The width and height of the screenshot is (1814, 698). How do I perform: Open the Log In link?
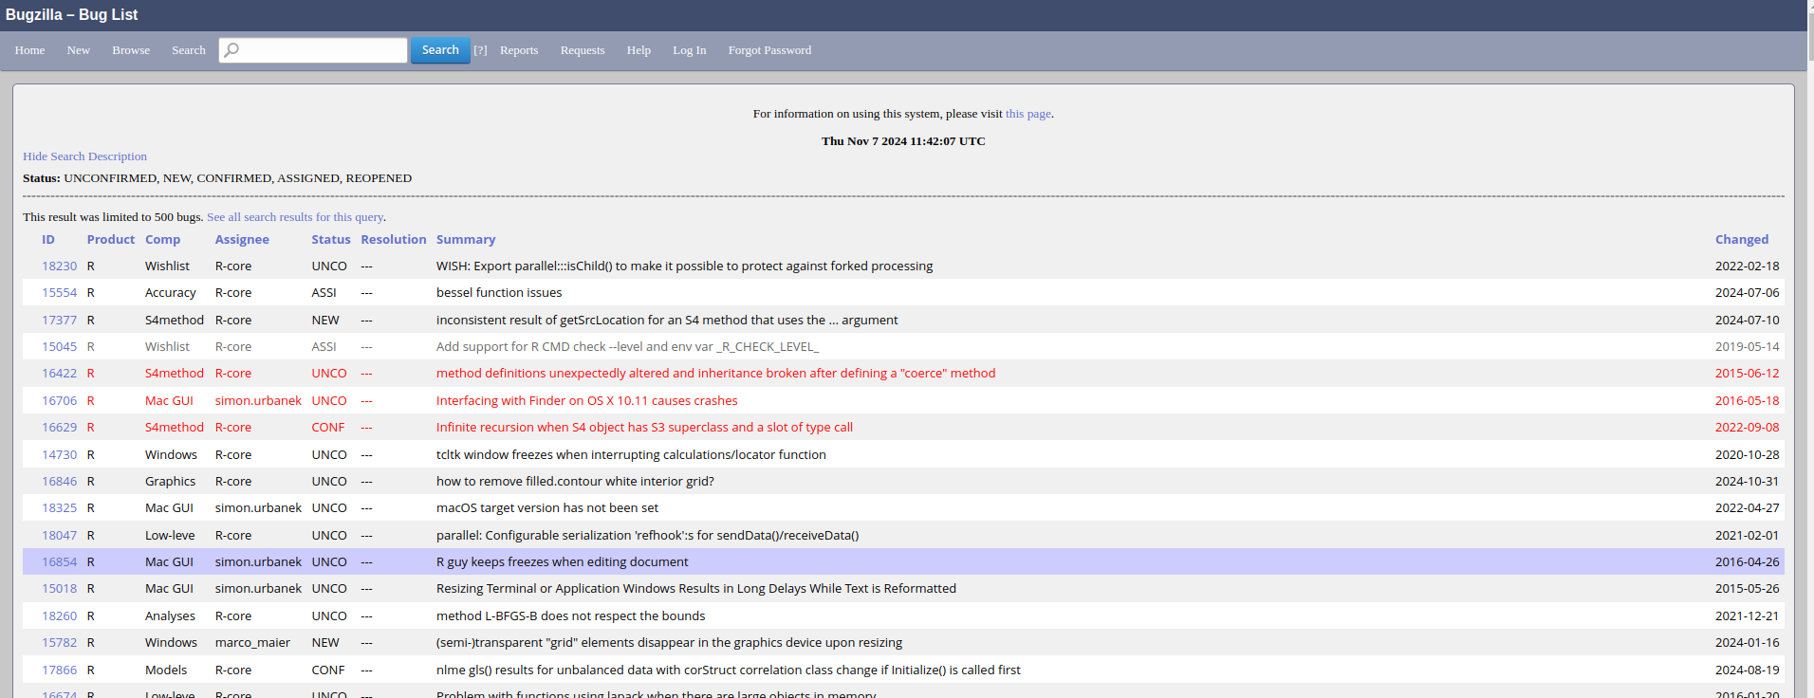pos(689,50)
